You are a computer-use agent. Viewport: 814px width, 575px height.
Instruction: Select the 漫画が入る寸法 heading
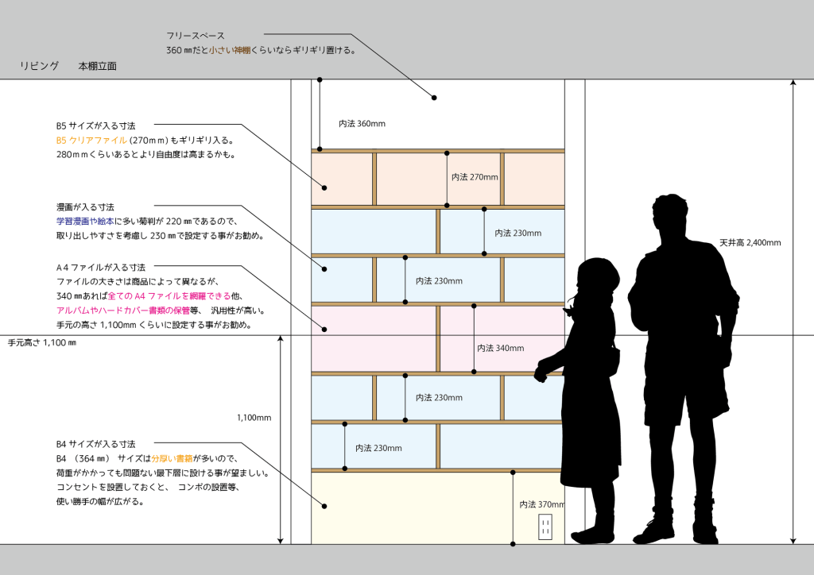tap(90, 207)
